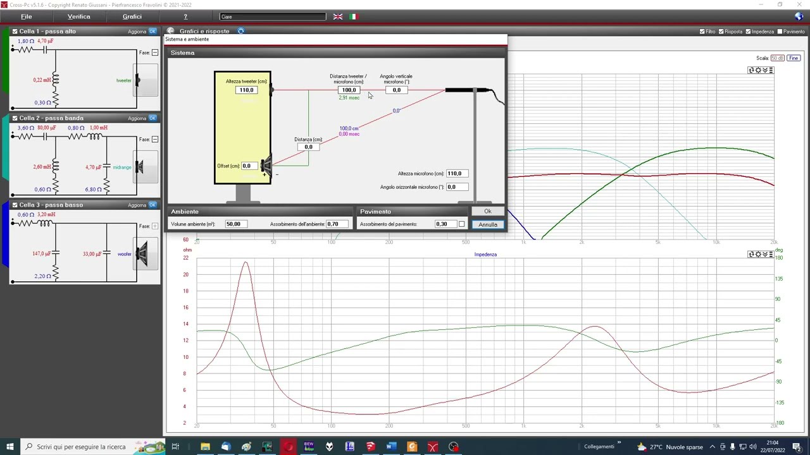Open File Explorer from the taskbar
This screenshot has height=455, width=810.
pos(205,447)
